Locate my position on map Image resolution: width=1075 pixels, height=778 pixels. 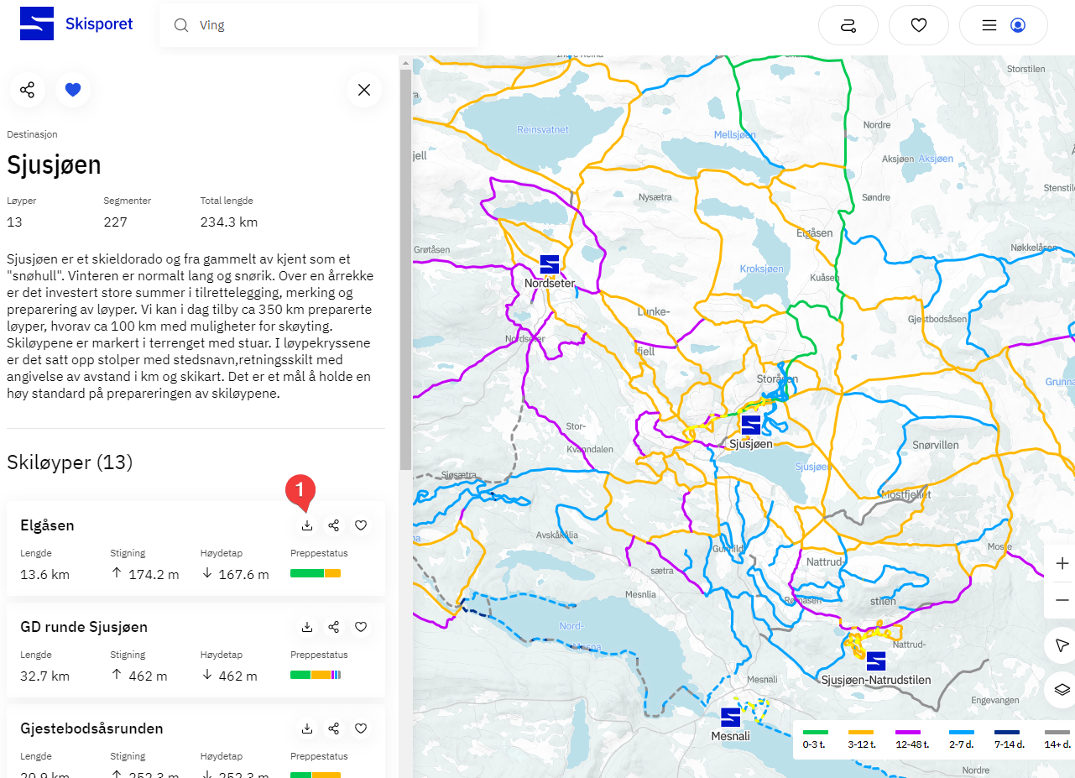1062,645
